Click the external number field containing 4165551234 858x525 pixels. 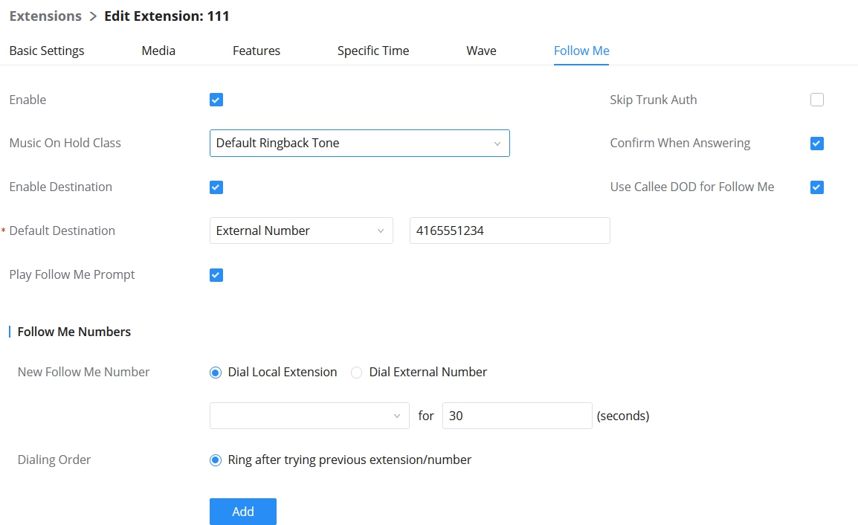point(509,231)
